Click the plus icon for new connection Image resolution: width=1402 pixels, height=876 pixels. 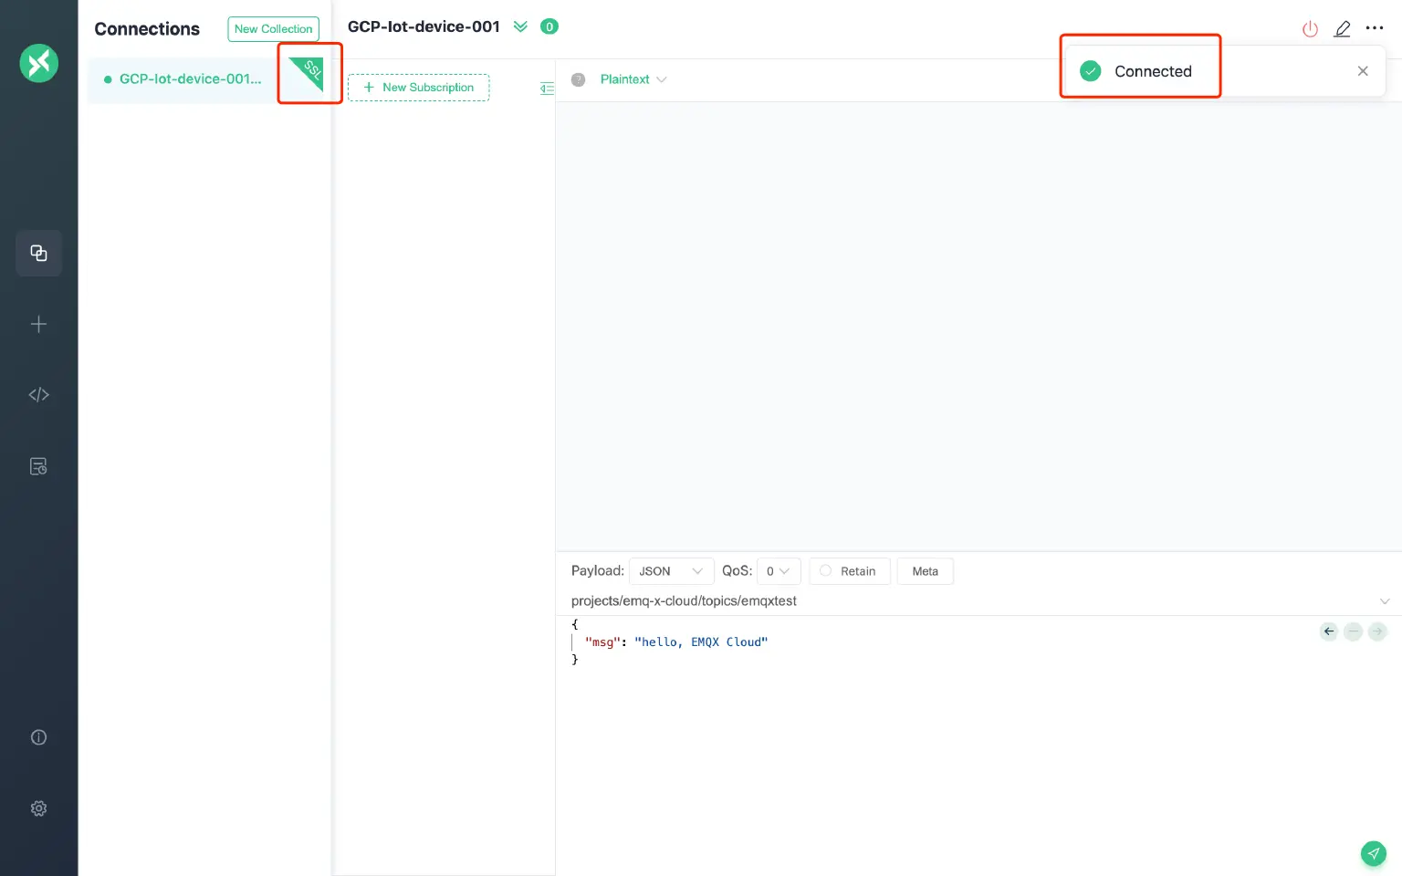tap(38, 324)
